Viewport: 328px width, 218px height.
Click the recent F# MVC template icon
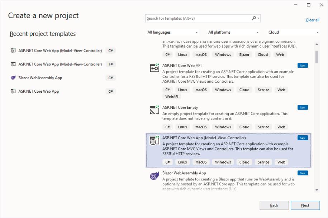pyautogui.click(x=13, y=64)
